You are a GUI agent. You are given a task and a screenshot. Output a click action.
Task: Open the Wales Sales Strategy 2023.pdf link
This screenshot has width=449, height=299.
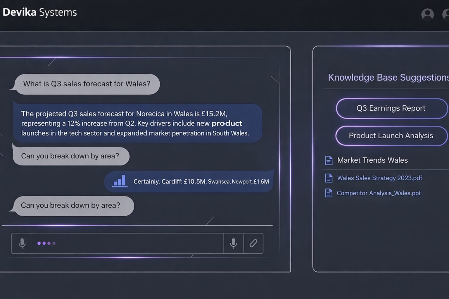379,178
